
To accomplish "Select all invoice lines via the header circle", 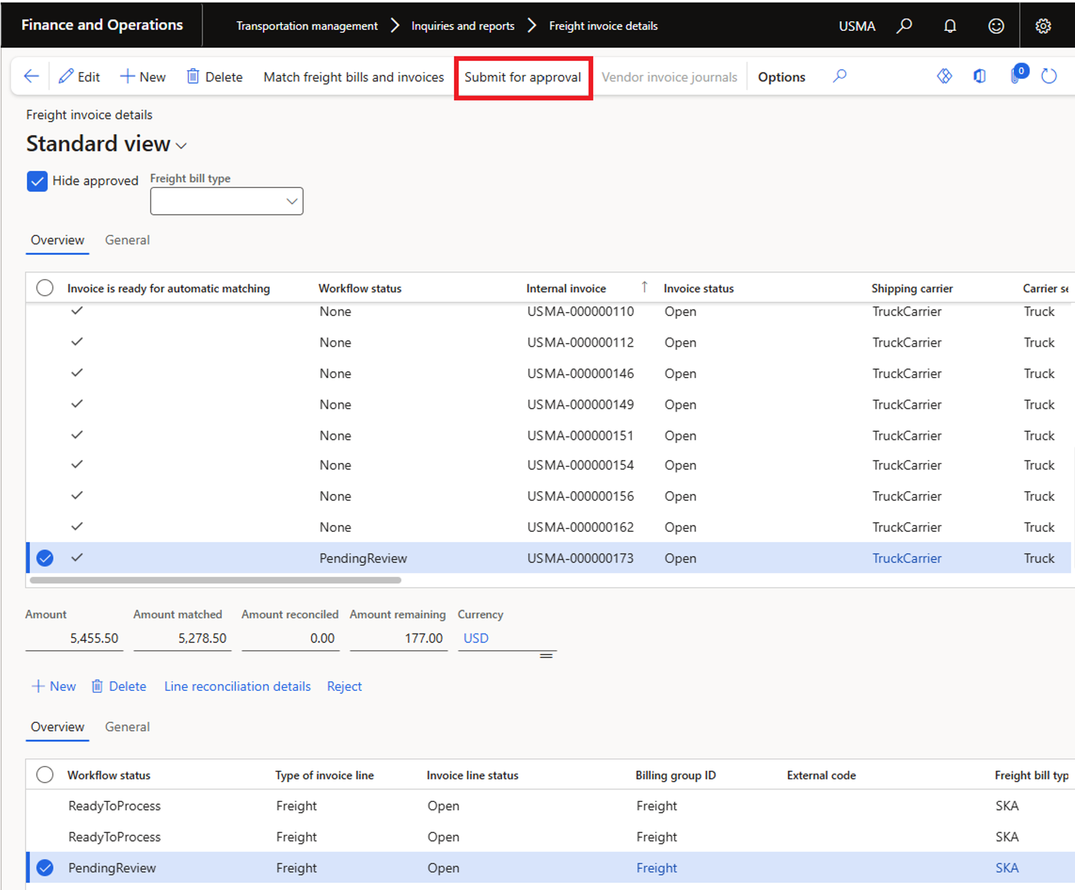I will click(45, 774).
